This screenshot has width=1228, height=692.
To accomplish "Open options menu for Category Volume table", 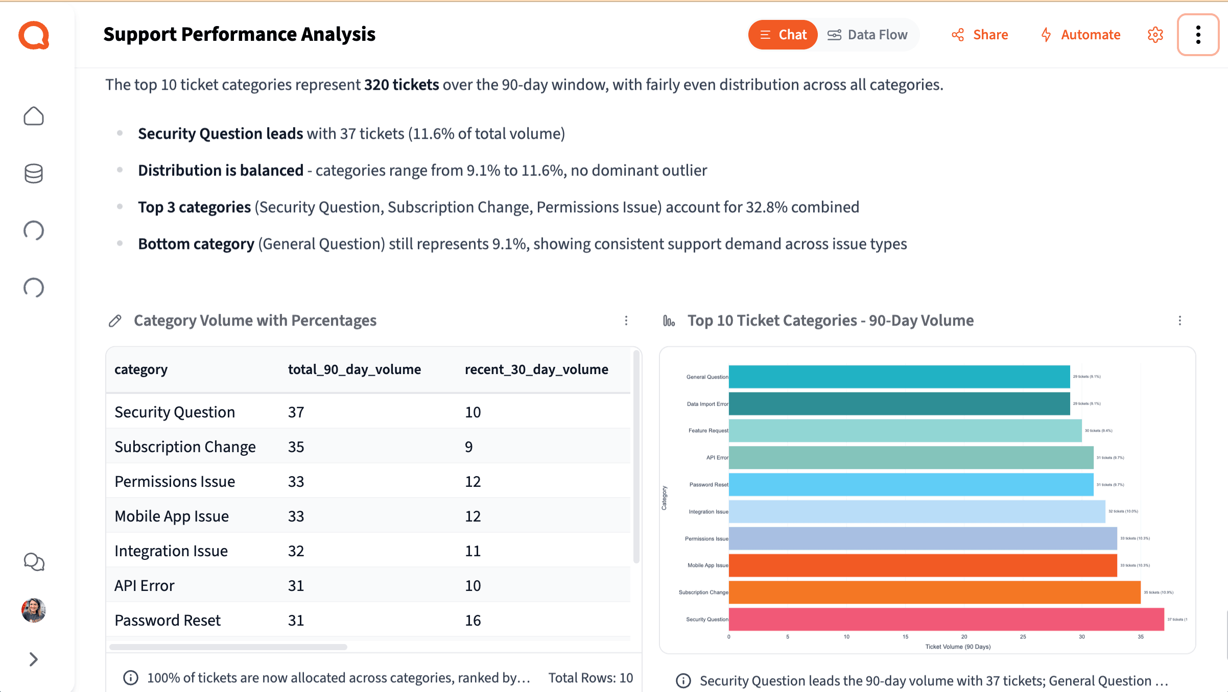I will [x=626, y=320].
